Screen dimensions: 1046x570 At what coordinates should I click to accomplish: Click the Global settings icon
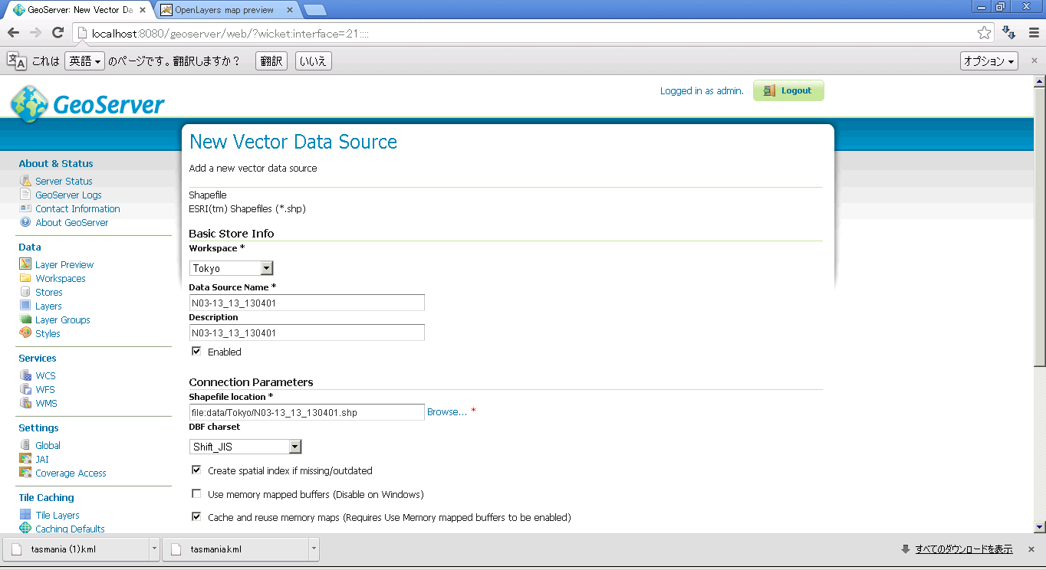(x=25, y=445)
